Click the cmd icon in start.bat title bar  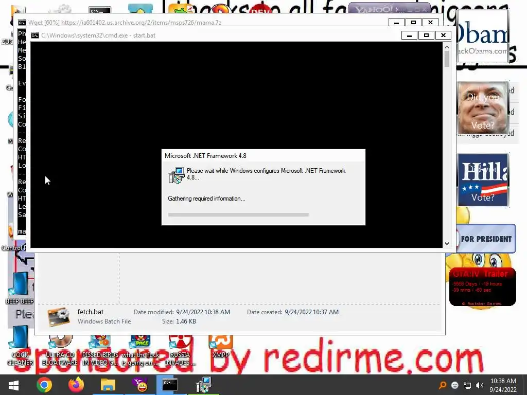coord(35,35)
